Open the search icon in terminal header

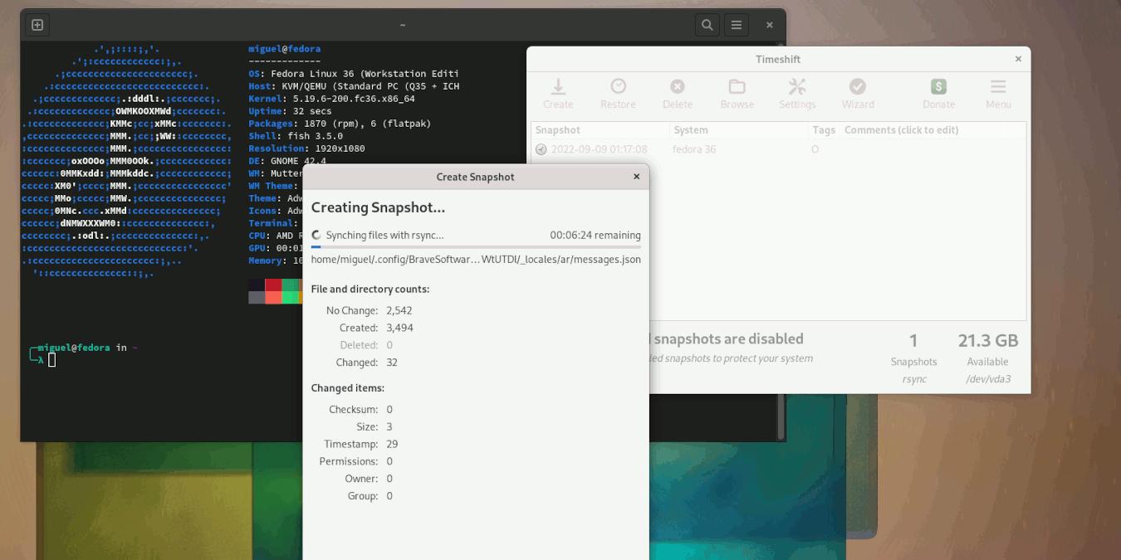click(x=707, y=25)
